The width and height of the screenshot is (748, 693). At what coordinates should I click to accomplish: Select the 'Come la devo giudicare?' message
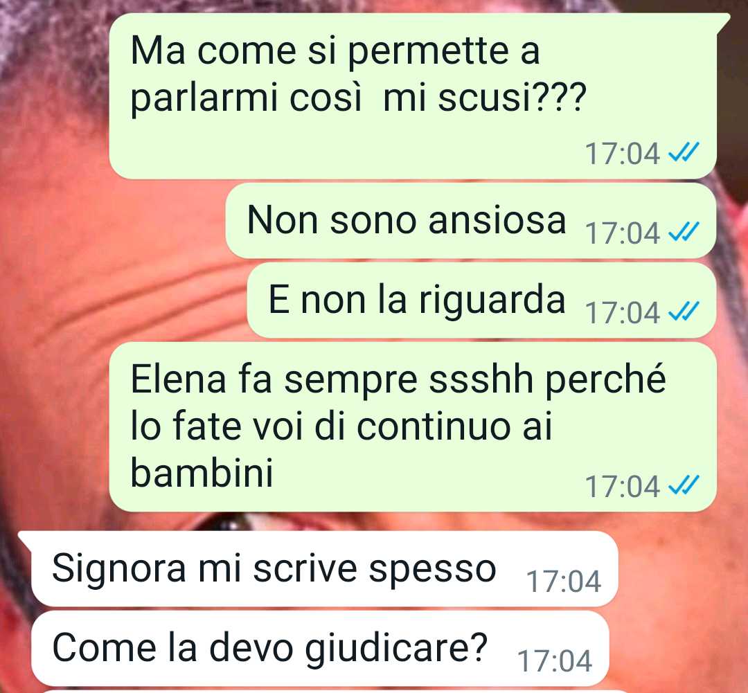(x=320, y=649)
